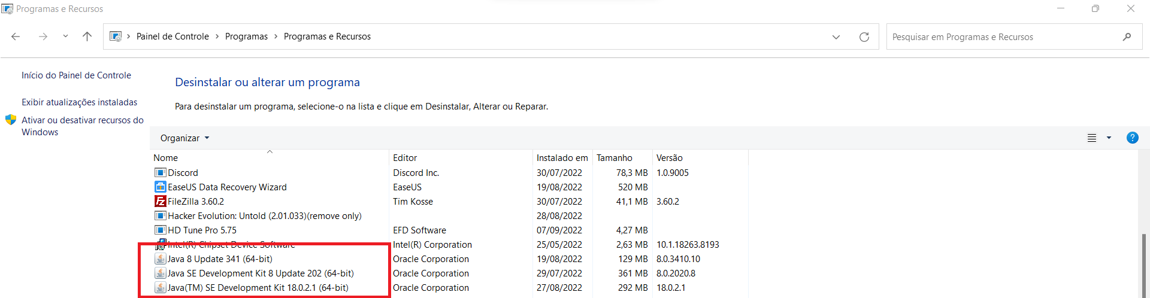
Task: Open Ativar ou desativar recursos do Windows
Action: pos(83,126)
